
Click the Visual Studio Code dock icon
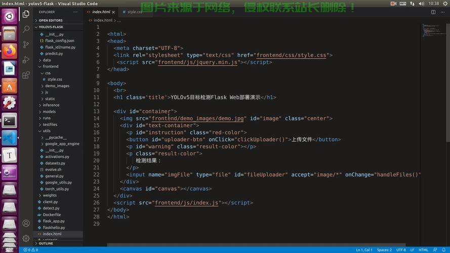(x=9, y=138)
